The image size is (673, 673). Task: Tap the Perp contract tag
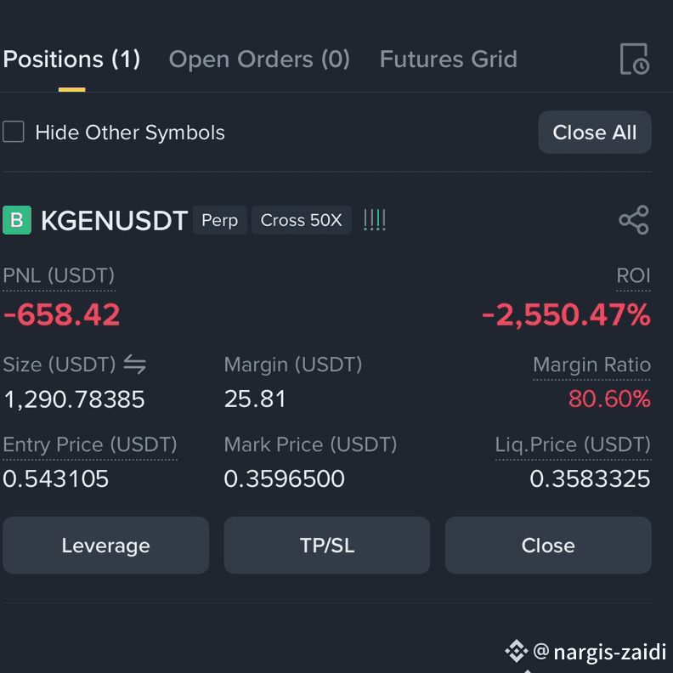click(220, 220)
